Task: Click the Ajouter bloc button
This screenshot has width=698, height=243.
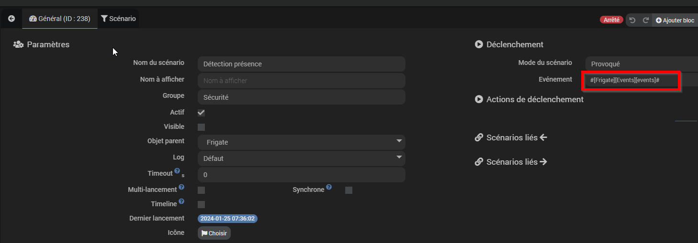Action: point(675,21)
